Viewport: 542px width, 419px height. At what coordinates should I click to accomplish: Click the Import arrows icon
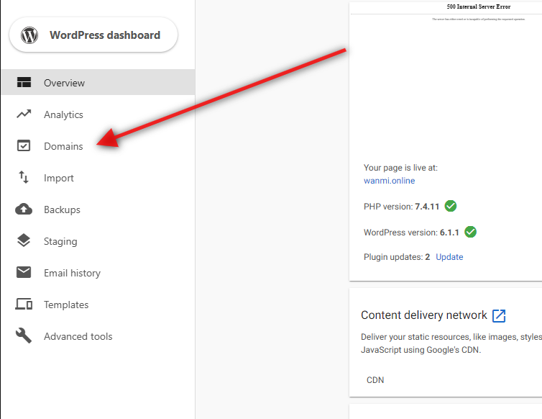[24, 178]
